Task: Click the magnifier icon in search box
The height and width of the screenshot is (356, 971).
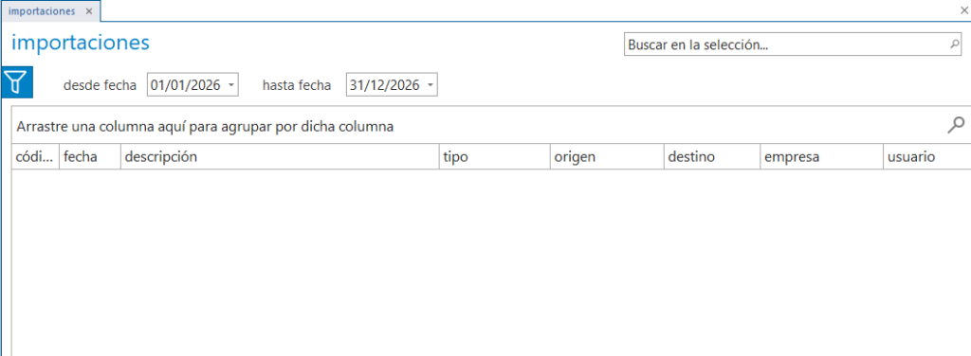Action: tap(954, 44)
